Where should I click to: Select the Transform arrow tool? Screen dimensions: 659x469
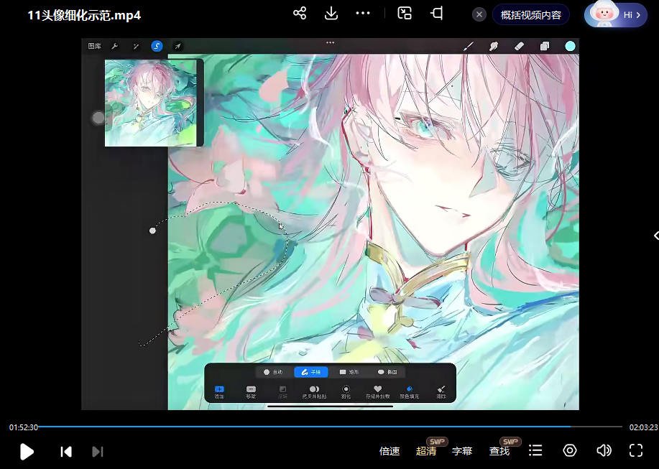[178, 46]
